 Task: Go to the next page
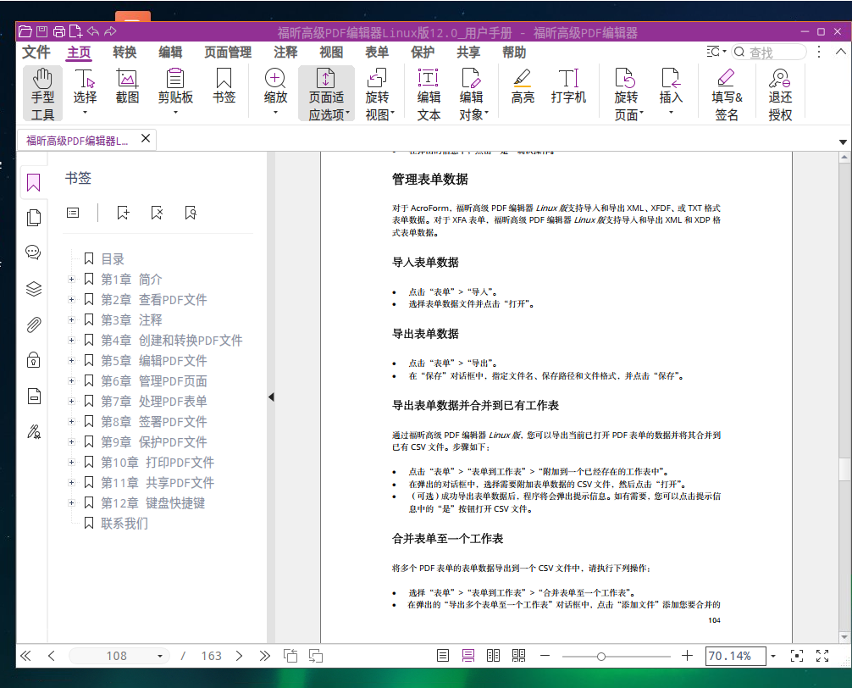(x=239, y=656)
